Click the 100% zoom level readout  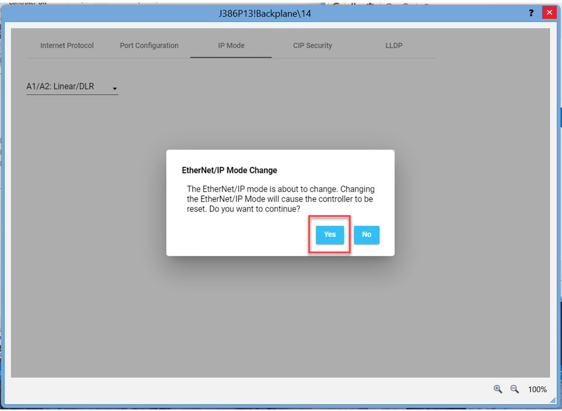(537, 390)
